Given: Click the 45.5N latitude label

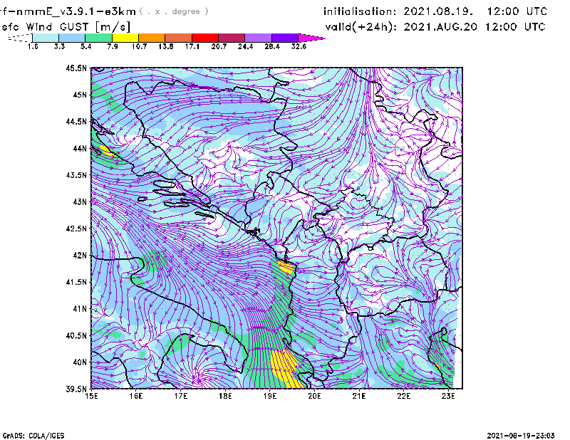Looking at the screenshot, I should tap(76, 68).
